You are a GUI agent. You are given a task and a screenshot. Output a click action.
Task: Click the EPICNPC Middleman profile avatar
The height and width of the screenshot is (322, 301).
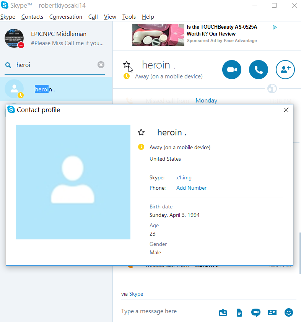[x=14, y=38]
